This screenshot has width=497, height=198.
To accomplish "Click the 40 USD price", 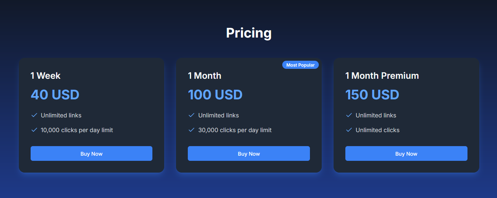I will point(55,95).
